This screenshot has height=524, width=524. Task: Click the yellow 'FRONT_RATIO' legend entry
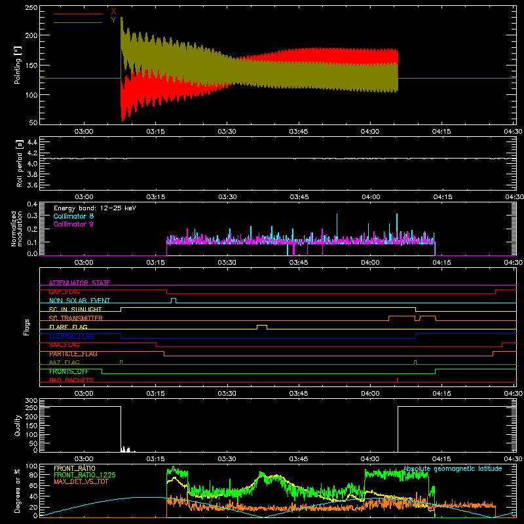(x=75, y=468)
